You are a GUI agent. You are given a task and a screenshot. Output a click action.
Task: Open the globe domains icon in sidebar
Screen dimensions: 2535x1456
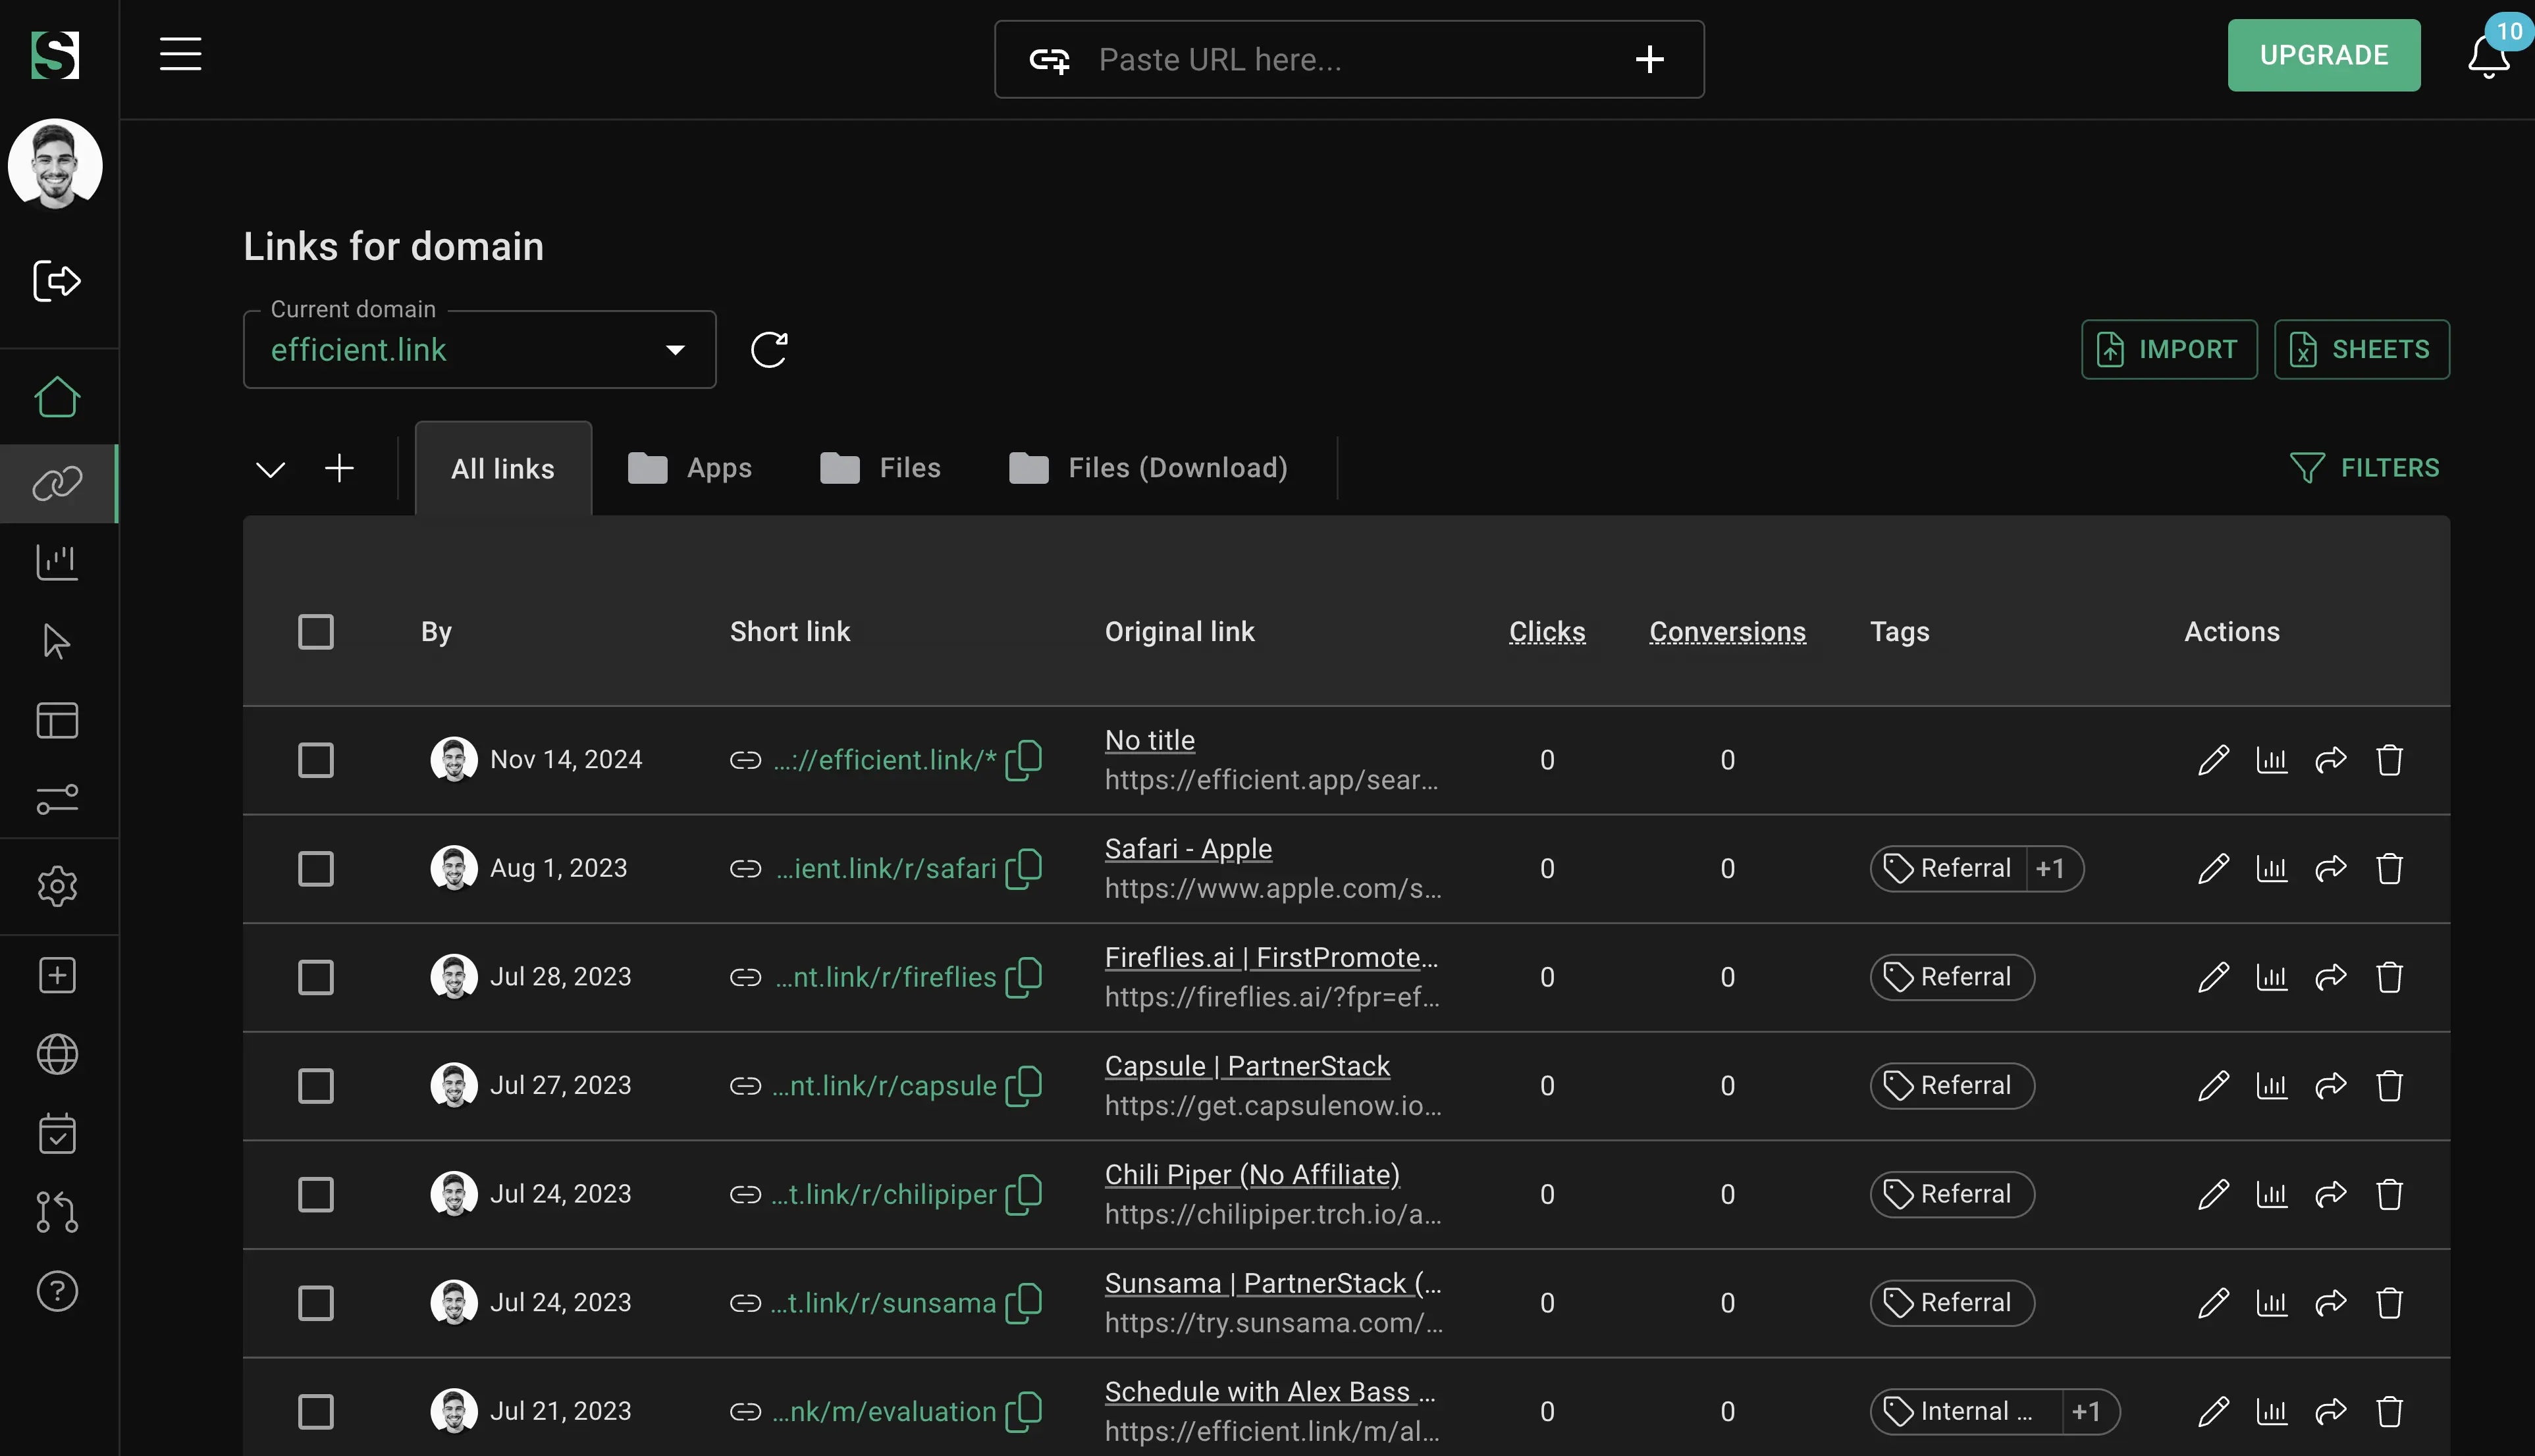tap(57, 1054)
